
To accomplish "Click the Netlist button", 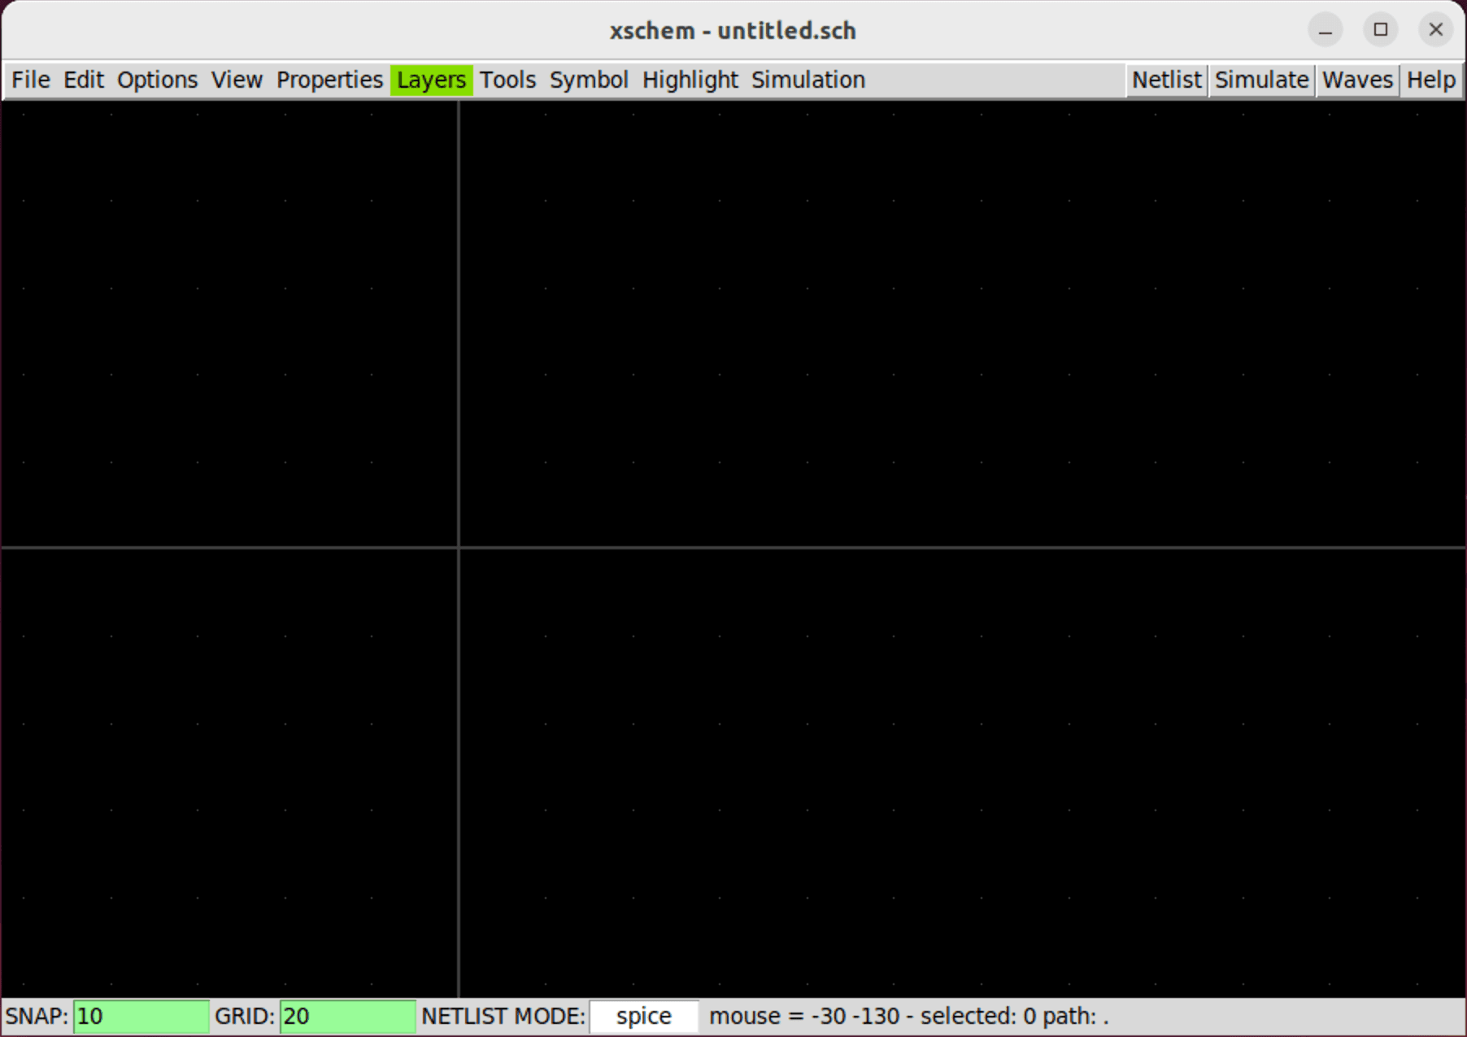I will (x=1166, y=80).
